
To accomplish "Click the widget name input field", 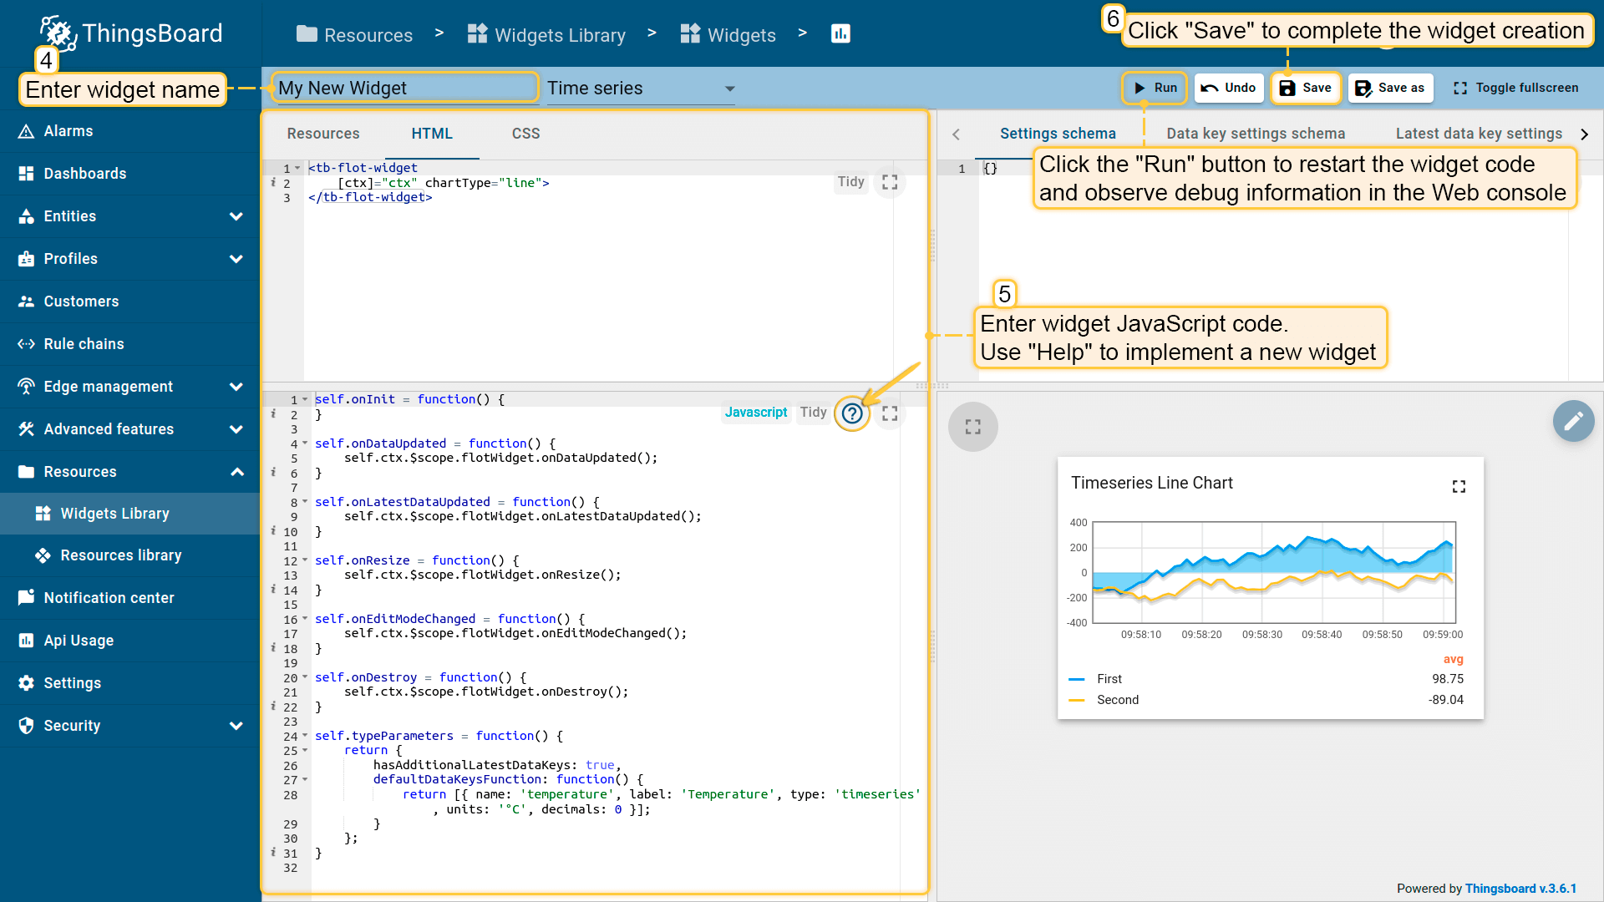I will pyautogui.click(x=404, y=88).
